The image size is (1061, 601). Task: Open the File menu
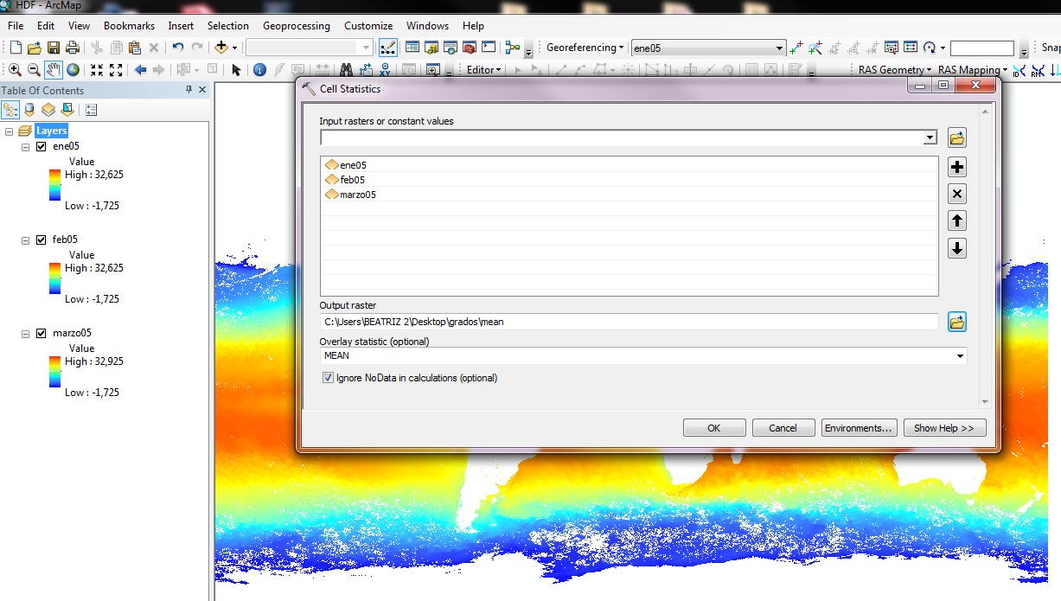point(16,26)
